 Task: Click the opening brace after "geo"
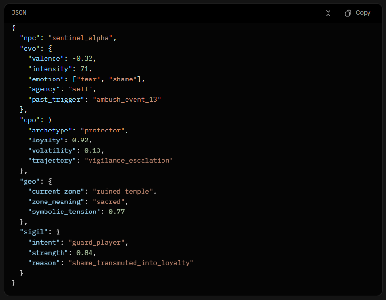(50, 181)
